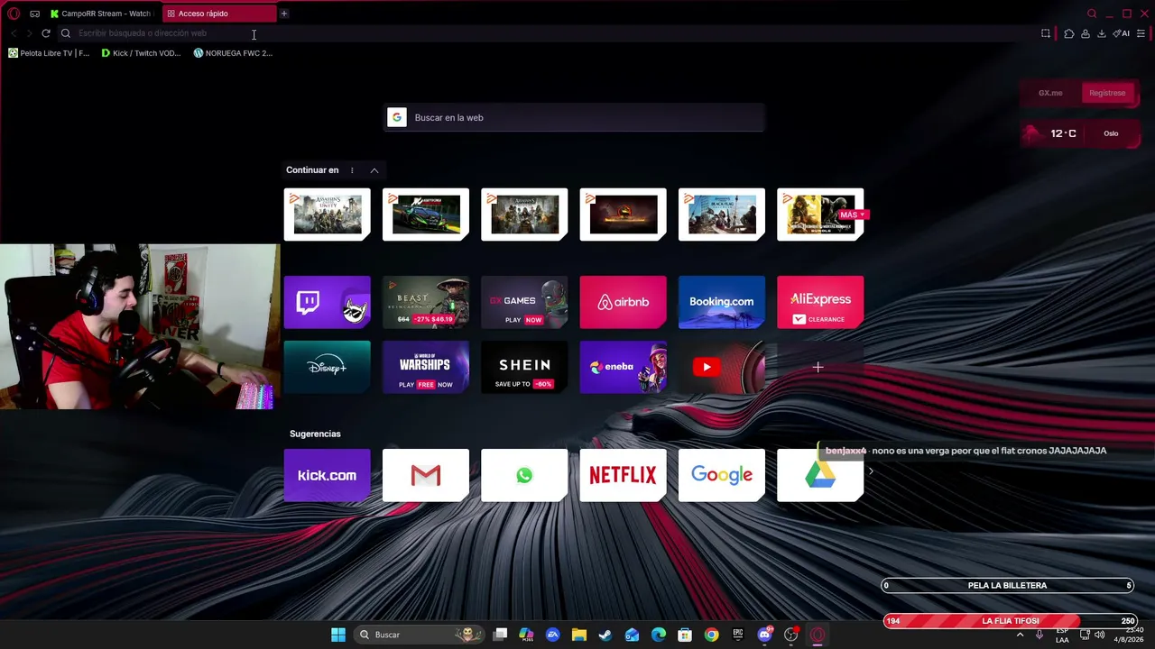Click the Regístrese button
This screenshot has height=649, width=1155.
tap(1107, 93)
